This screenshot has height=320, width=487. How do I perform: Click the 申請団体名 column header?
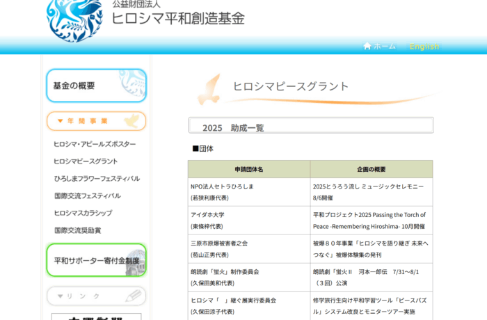coord(249,169)
